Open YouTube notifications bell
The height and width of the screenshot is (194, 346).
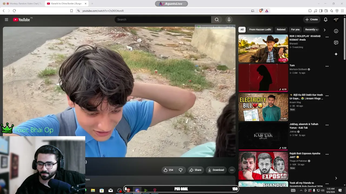click(x=326, y=19)
